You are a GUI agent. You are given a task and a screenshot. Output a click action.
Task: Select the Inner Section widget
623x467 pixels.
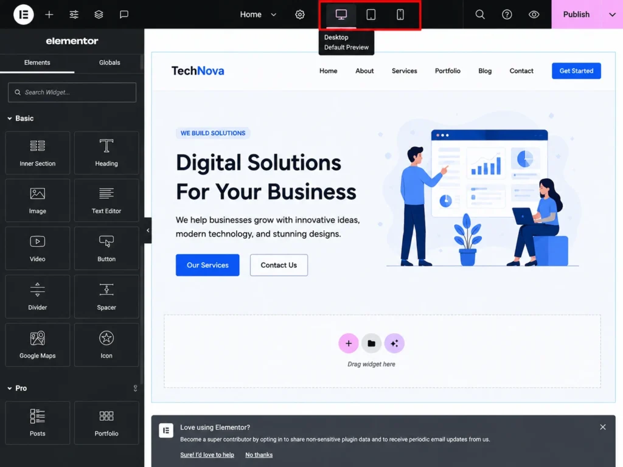[x=37, y=153]
